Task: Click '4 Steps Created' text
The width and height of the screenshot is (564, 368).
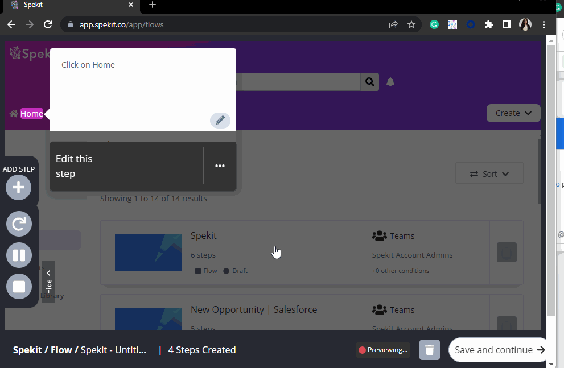Action: pos(202,350)
